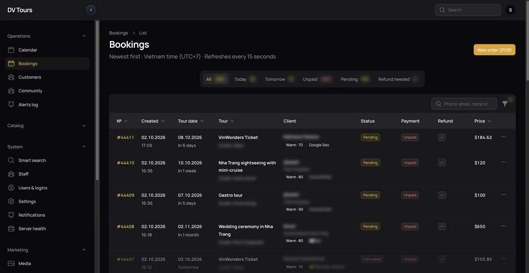This screenshot has width=529, height=273.
Task: Switch to the Today tab
Action: [245, 79]
